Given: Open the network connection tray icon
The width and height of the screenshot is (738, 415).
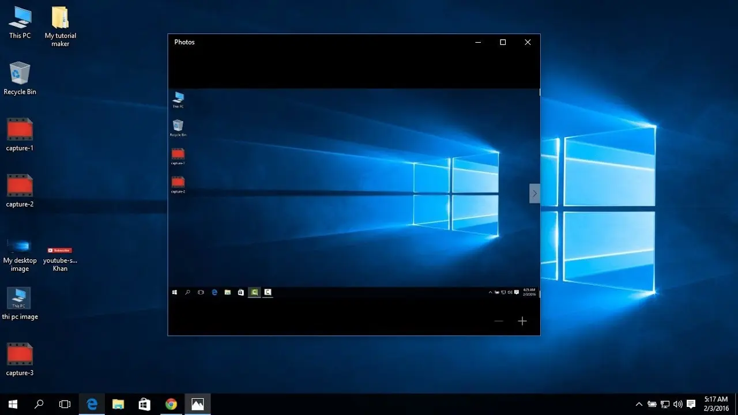Looking at the screenshot, I should pos(665,404).
